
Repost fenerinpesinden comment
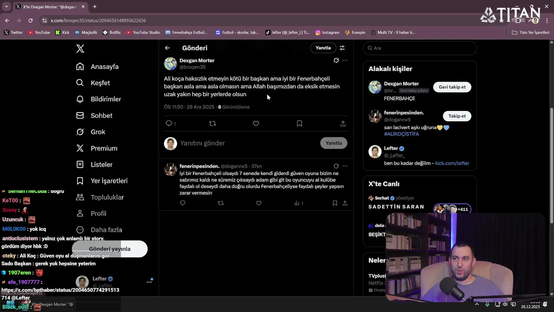[x=221, y=203]
